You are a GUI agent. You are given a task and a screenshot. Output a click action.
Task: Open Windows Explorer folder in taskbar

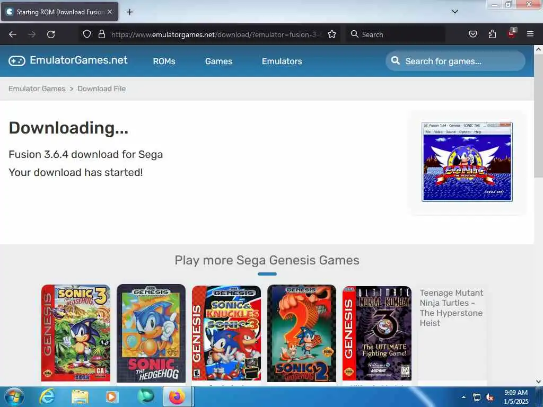pos(80,397)
